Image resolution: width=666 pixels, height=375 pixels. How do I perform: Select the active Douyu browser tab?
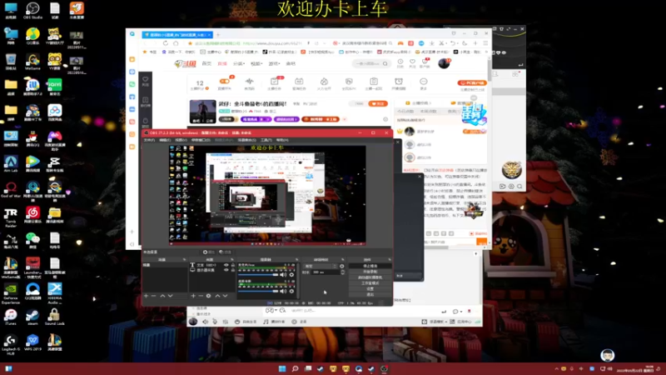tap(177, 35)
